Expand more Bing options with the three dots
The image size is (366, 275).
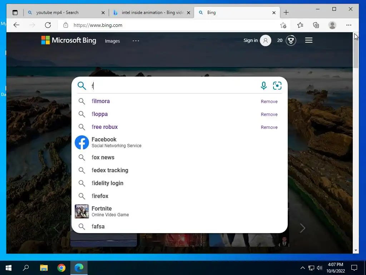click(x=136, y=41)
